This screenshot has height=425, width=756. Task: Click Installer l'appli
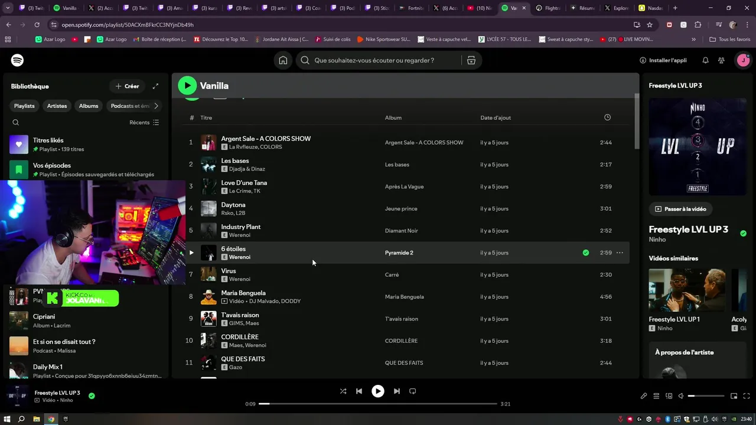663,60
